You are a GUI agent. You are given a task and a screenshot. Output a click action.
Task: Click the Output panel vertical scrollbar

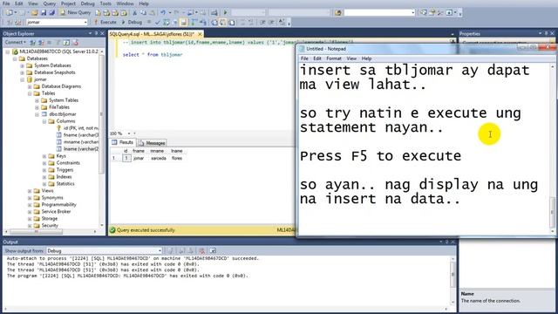(x=453, y=280)
